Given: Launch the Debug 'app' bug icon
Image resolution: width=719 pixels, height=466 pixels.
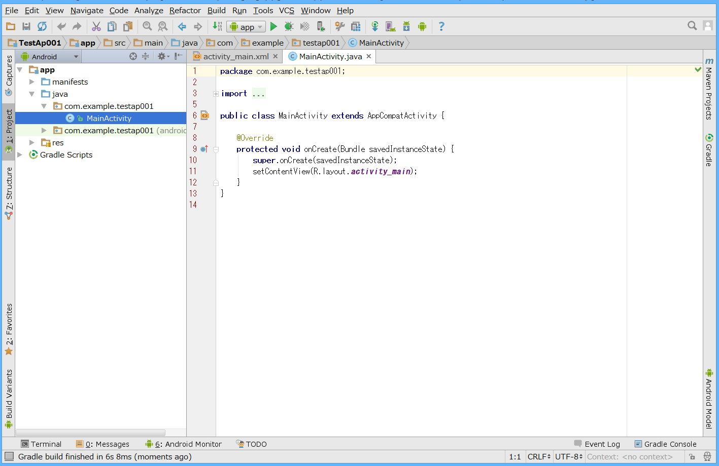Looking at the screenshot, I should [288, 26].
